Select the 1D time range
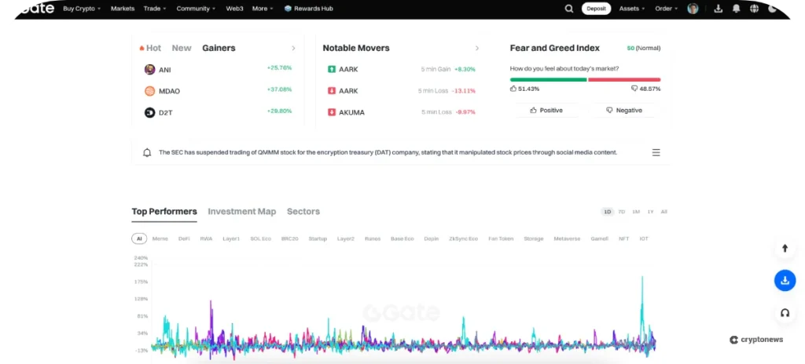Screen dimensions: 805x364 point(608,212)
